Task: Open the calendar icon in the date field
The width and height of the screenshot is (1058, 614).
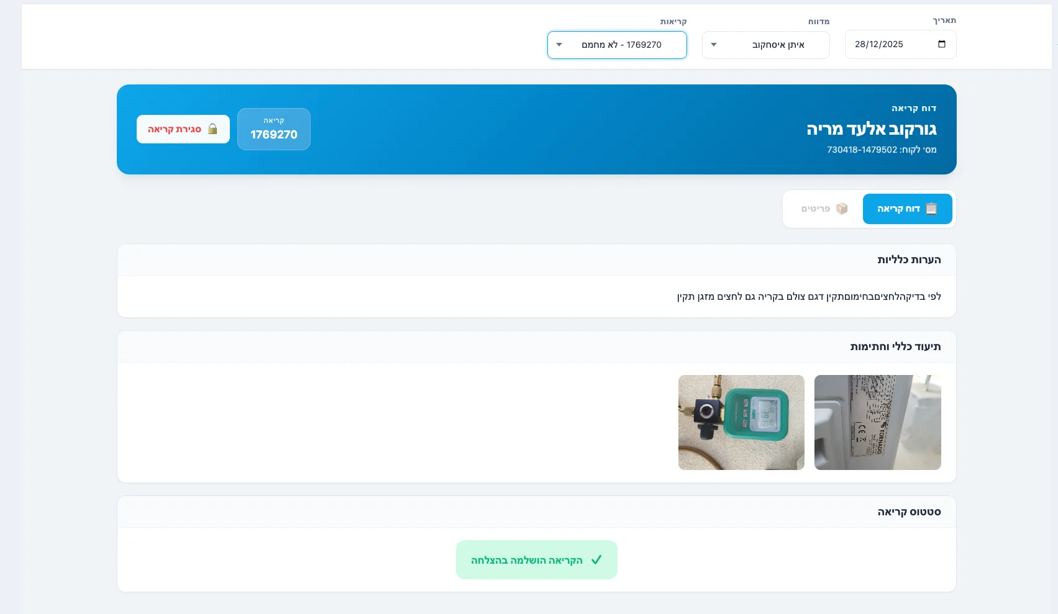Action: (x=942, y=44)
